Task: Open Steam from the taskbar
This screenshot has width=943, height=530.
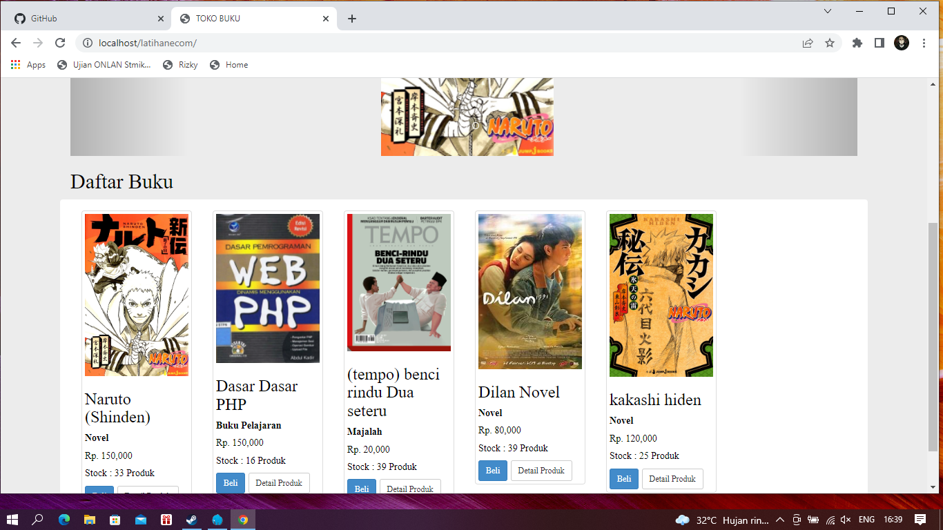Action: tap(192, 520)
